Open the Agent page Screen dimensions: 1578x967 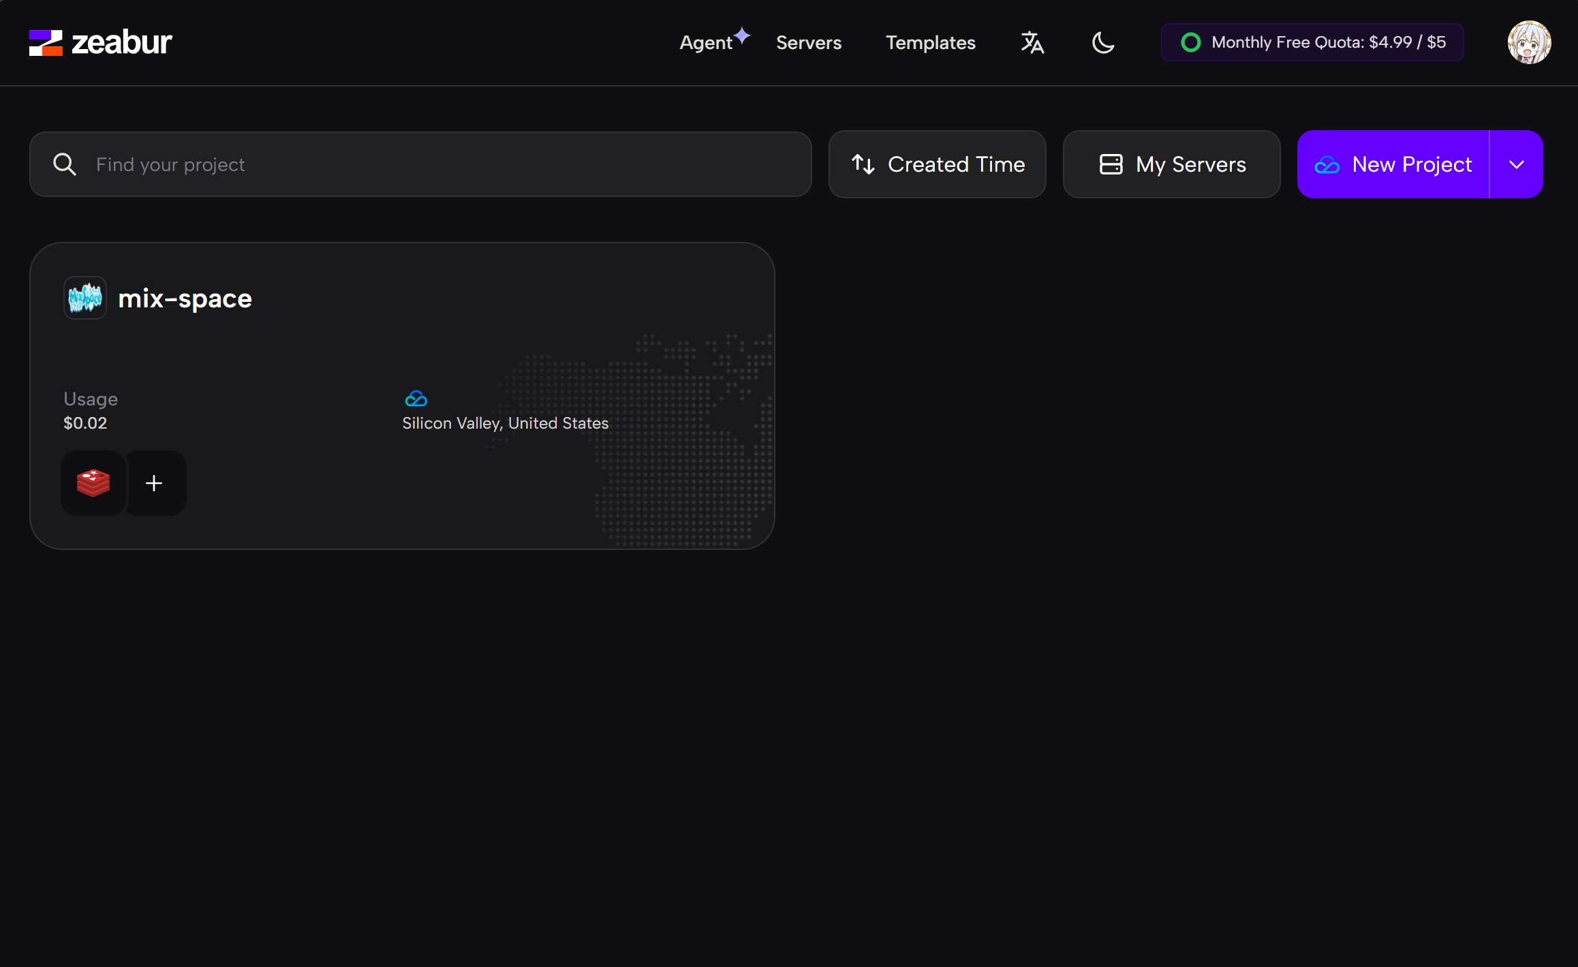tap(714, 41)
